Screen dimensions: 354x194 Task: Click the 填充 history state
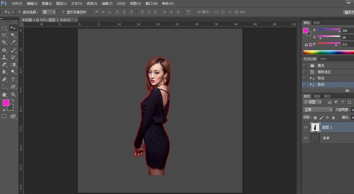click(x=321, y=65)
